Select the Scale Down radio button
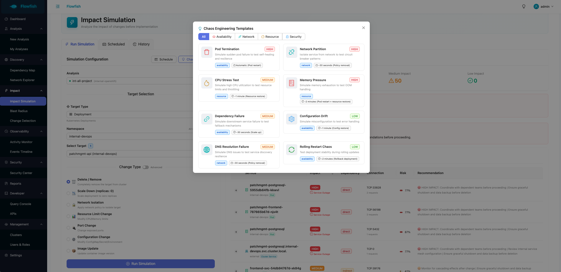This screenshot has width=561, height=272. tap(68, 193)
